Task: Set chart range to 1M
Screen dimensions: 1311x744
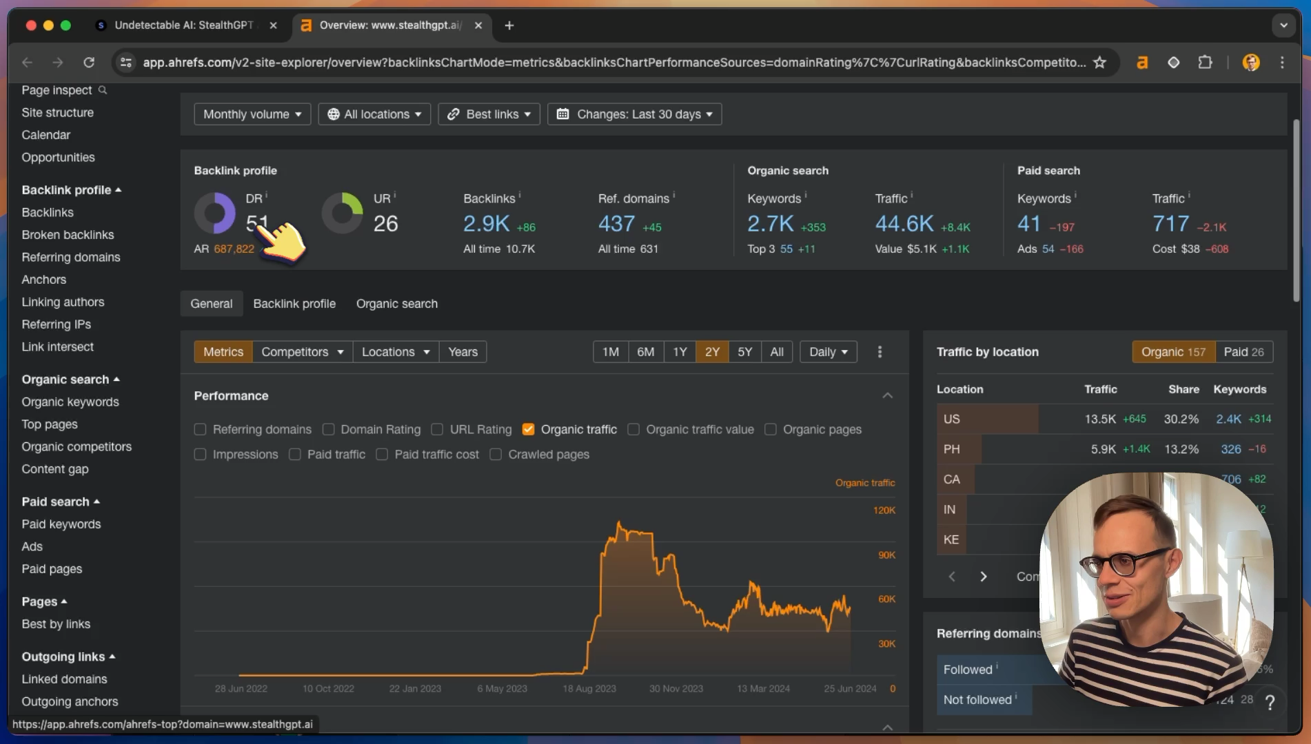Action: 611,352
